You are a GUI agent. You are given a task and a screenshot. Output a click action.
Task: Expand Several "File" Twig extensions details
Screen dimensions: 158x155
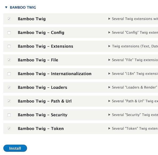(109, 60)
